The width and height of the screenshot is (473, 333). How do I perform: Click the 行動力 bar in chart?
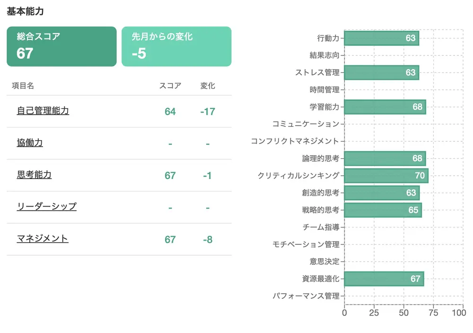[381, 38]
